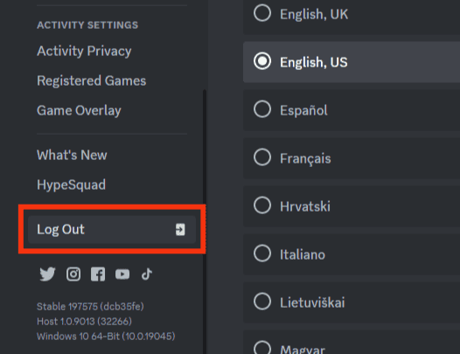This screenshot has height=354, width=460.
Task: Choose Français language option
Action: pyautogui.click(x=352, y=158)
